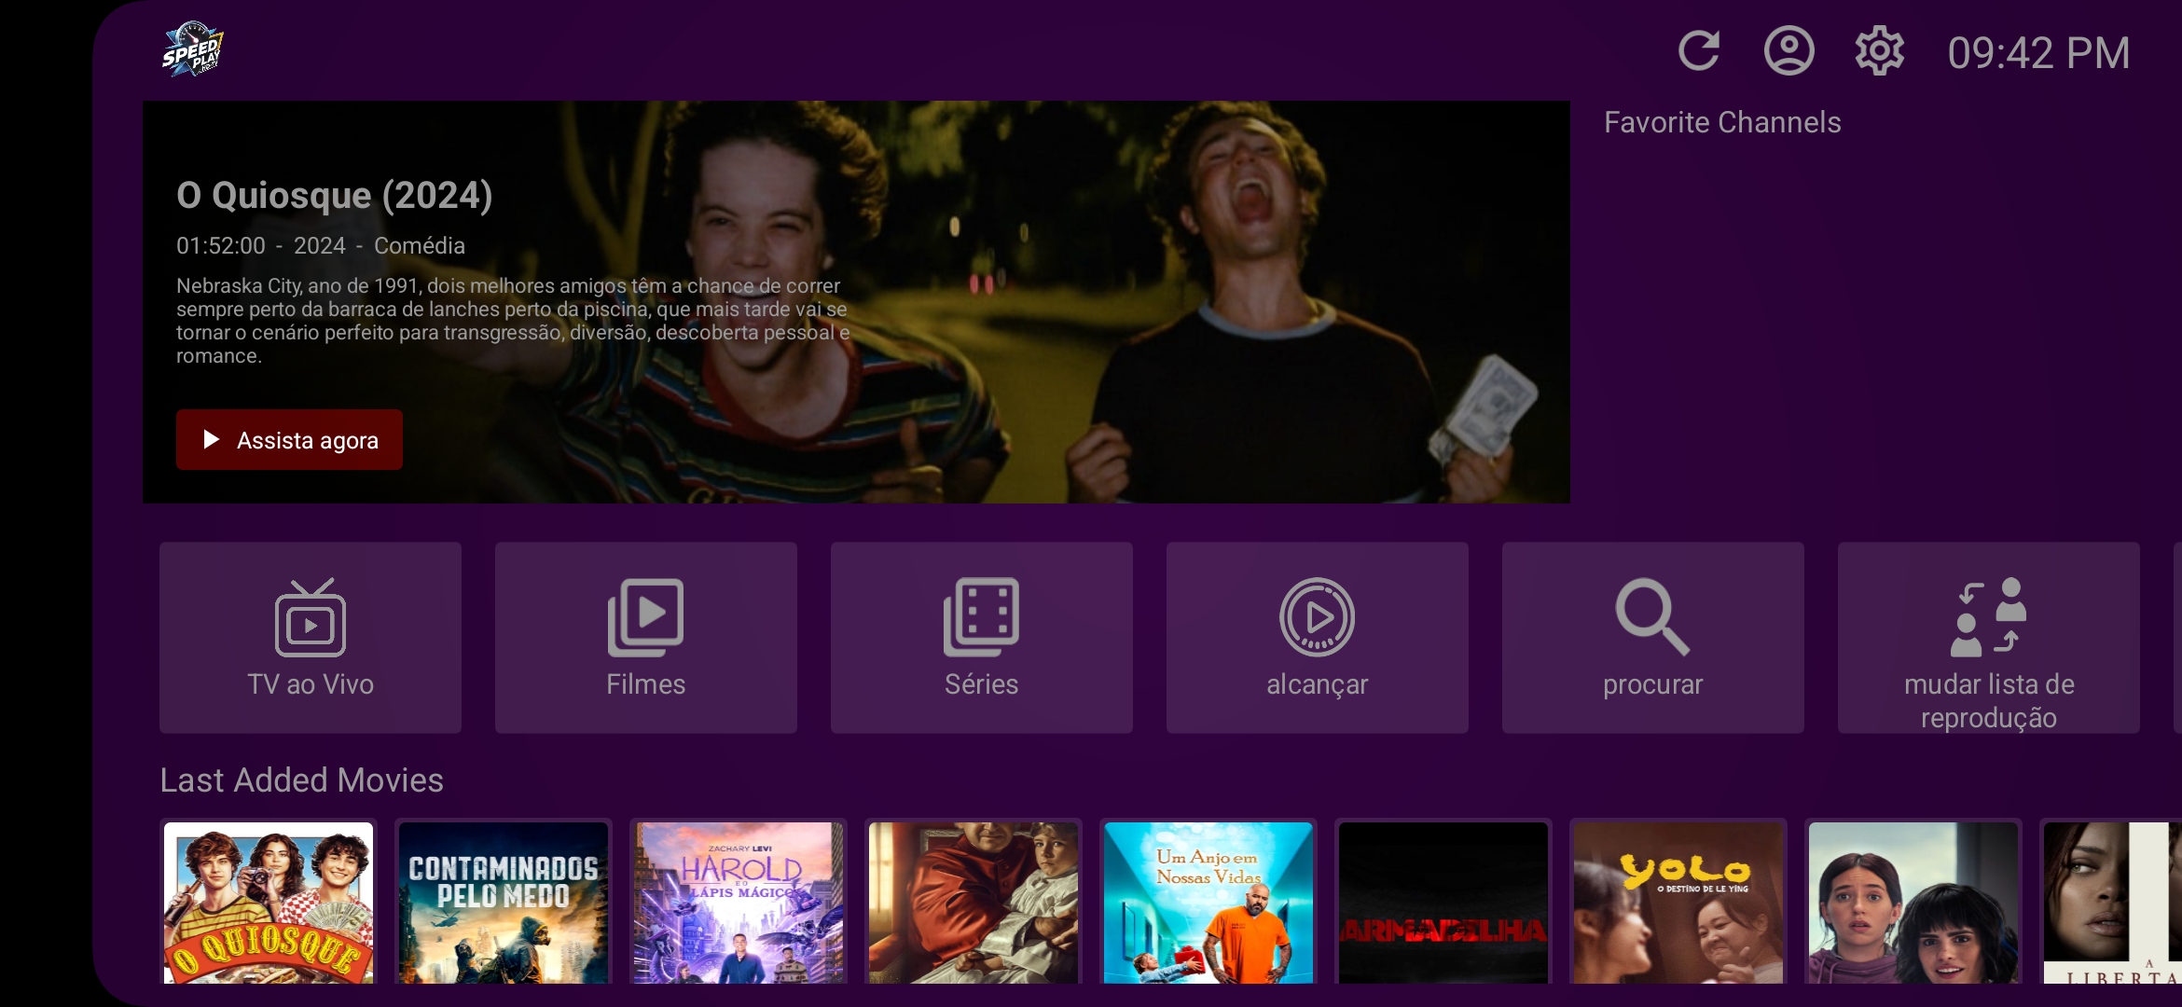The width and height of the screenshot is (2182, 1007).
Task: Open the cardinal in red robes poster
Action: pos(974,903)
